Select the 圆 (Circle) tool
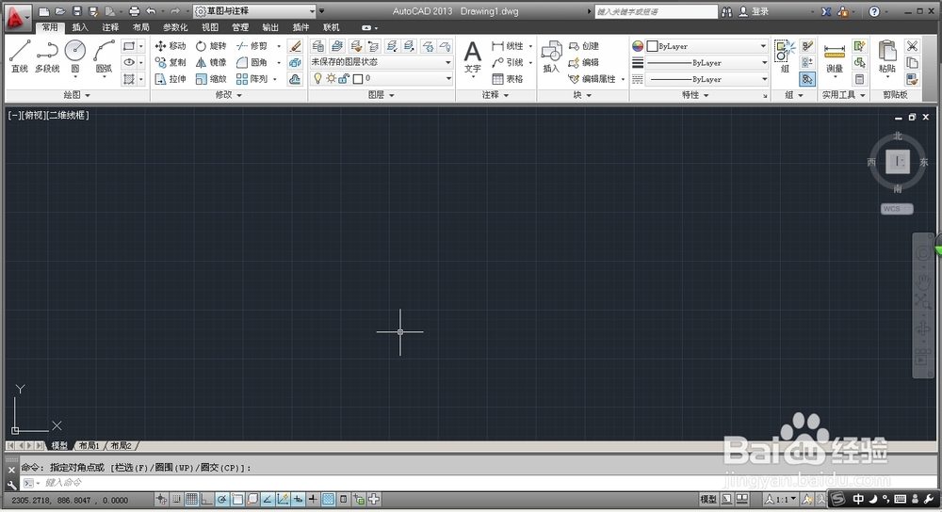This screenshot has width=942, height=512. pyautogui.click(x=75, y=57)
